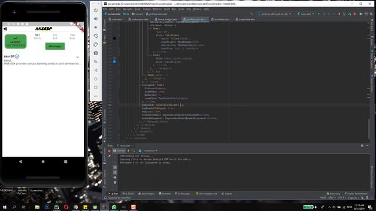Rotate the emulator left
This screenshot has height=211, width=376.
point(96,36)
